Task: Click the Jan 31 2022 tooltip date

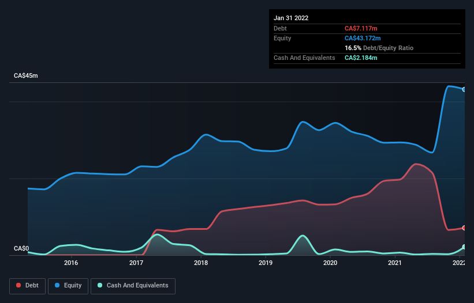Action: point(291,18)
